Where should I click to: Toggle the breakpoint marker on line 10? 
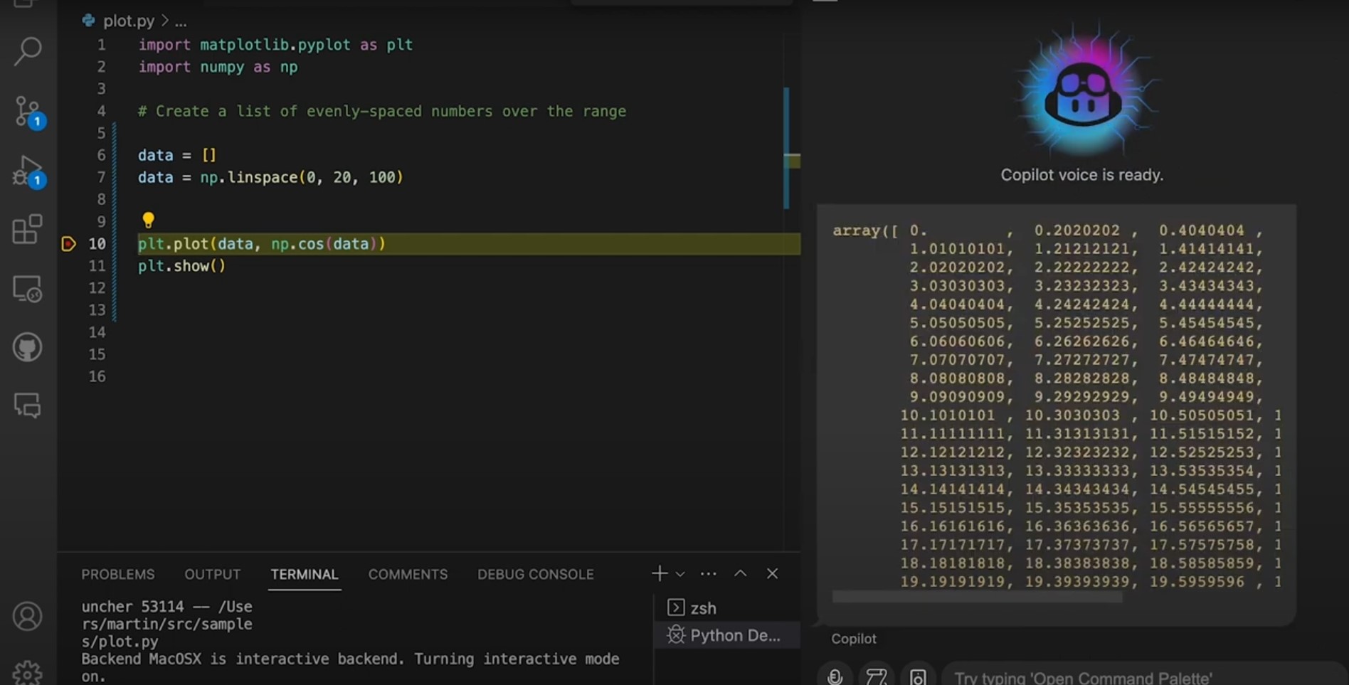click(68, 244)
